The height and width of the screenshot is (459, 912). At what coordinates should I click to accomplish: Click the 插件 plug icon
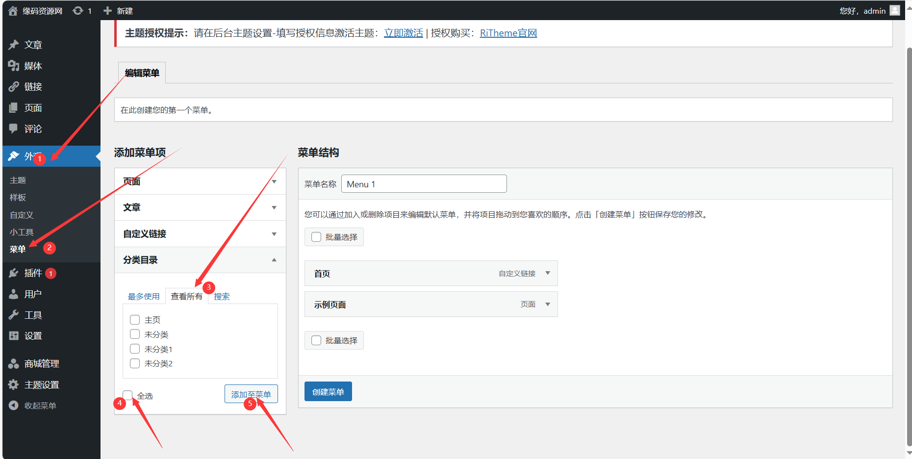click(x=14, y=273)
